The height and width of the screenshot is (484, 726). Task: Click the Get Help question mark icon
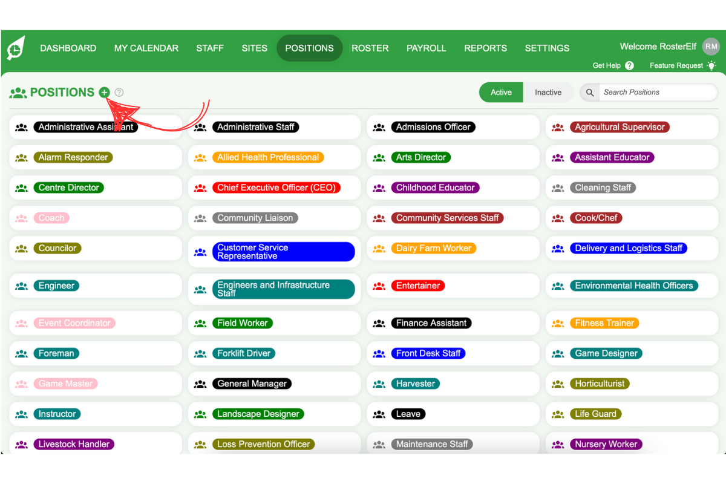[630, 65]
